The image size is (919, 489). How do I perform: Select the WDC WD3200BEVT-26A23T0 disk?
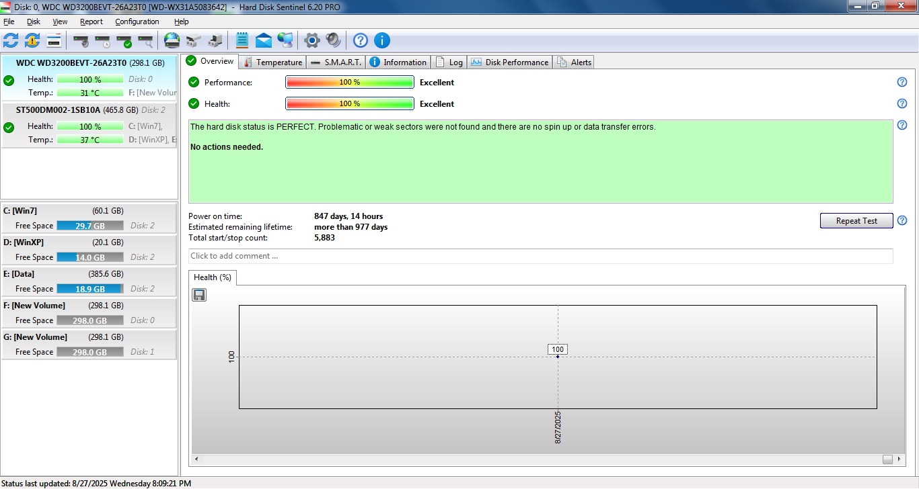point(89,77)
